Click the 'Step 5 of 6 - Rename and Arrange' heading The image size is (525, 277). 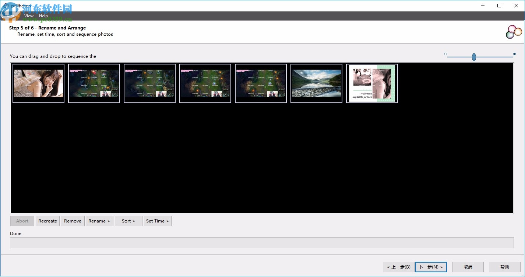point(47,28)
